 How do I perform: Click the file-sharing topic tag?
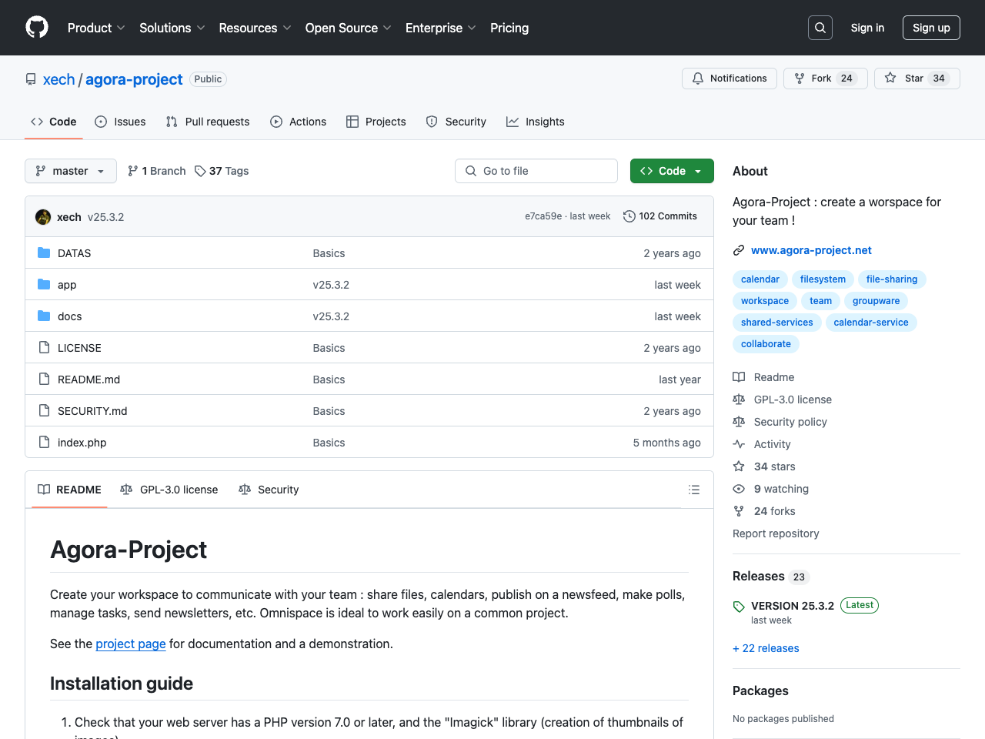892,279
